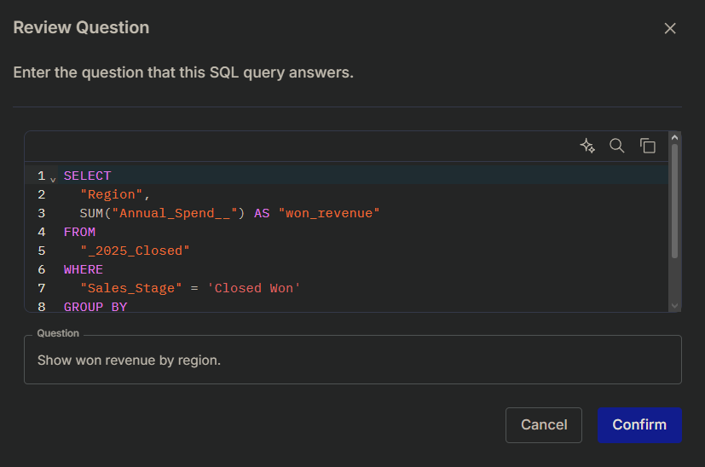Image resolution: width=705 pixels, height=467 pixels.
Task: Click the scrollbar up arrow in editor
Action: pyautogui.click(x=674, y=138)
